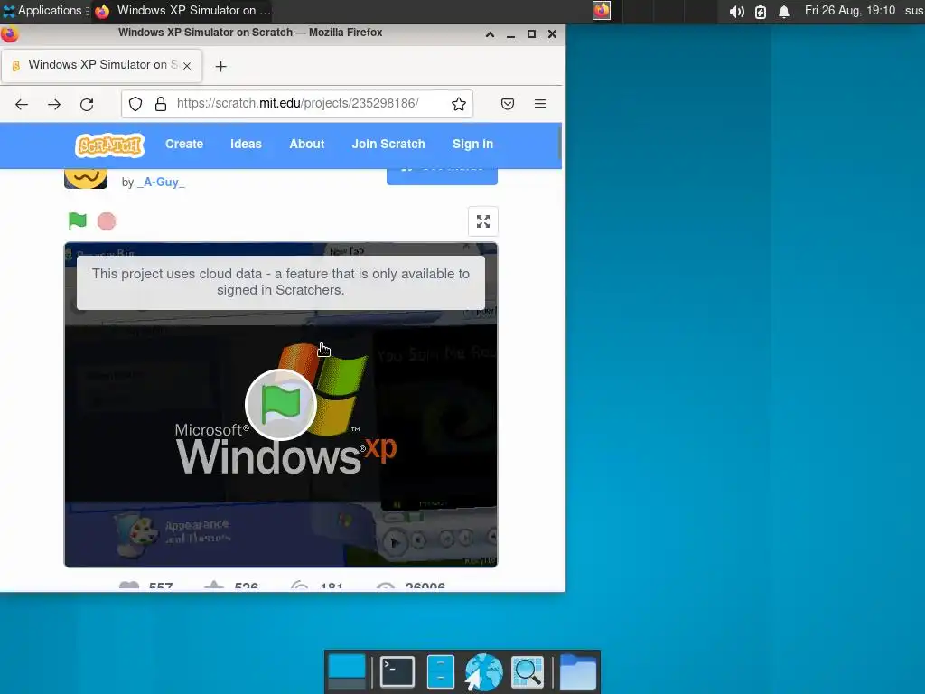
Task: Open a new browser tab
Action: pyautogui.click(x=220, y=66)
